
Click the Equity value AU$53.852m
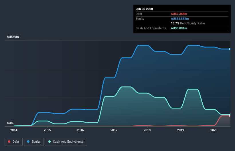[x=180, y=19]
